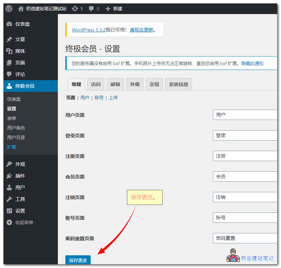Switch to the 外观 settings tab
Image resolution: width=281 pixels, height=268 pixels.
tap(135, 84)
